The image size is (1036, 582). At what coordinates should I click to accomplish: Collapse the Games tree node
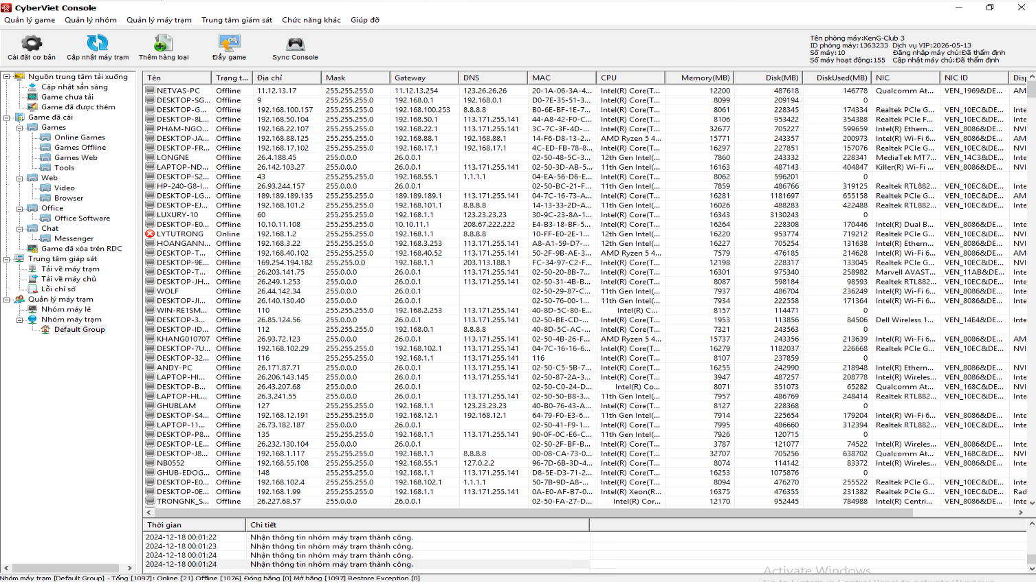[20, 127]
